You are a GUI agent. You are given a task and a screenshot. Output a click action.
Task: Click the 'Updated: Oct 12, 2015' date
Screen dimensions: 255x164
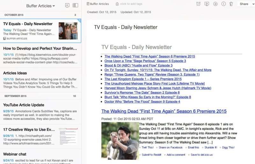pyautogui.click(x=136, y=12)
